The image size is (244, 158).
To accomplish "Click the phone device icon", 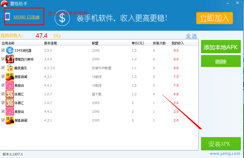I will (x=7, y=17).
